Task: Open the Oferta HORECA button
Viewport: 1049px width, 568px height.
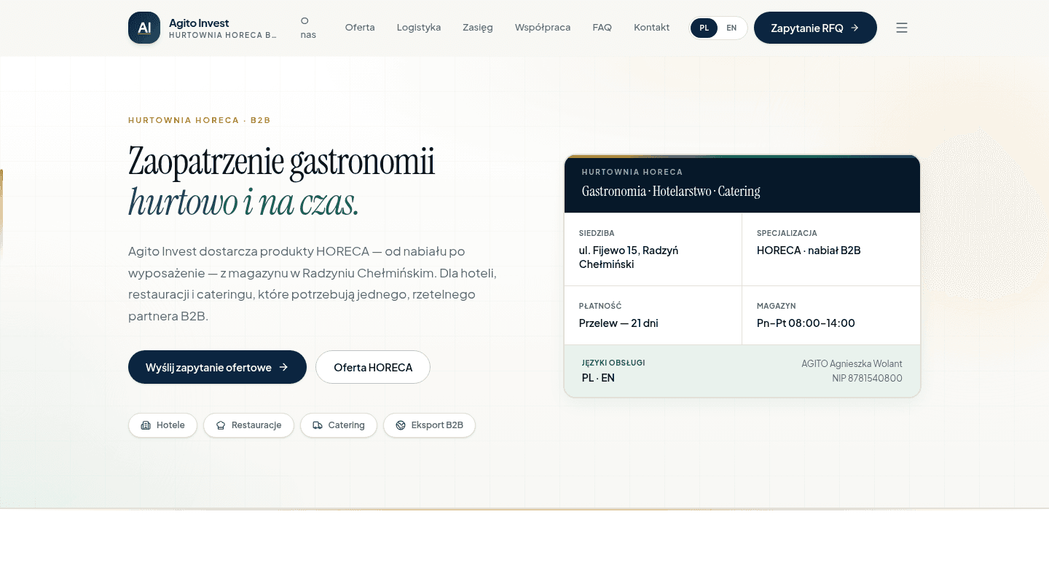Action: [x=373, y=367]
